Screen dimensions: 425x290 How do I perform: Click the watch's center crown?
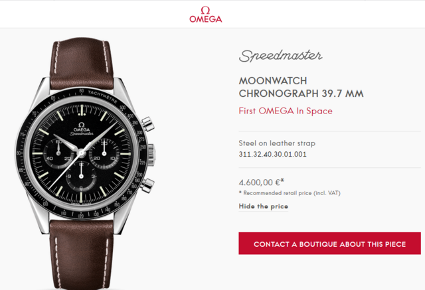coord(151,154)
